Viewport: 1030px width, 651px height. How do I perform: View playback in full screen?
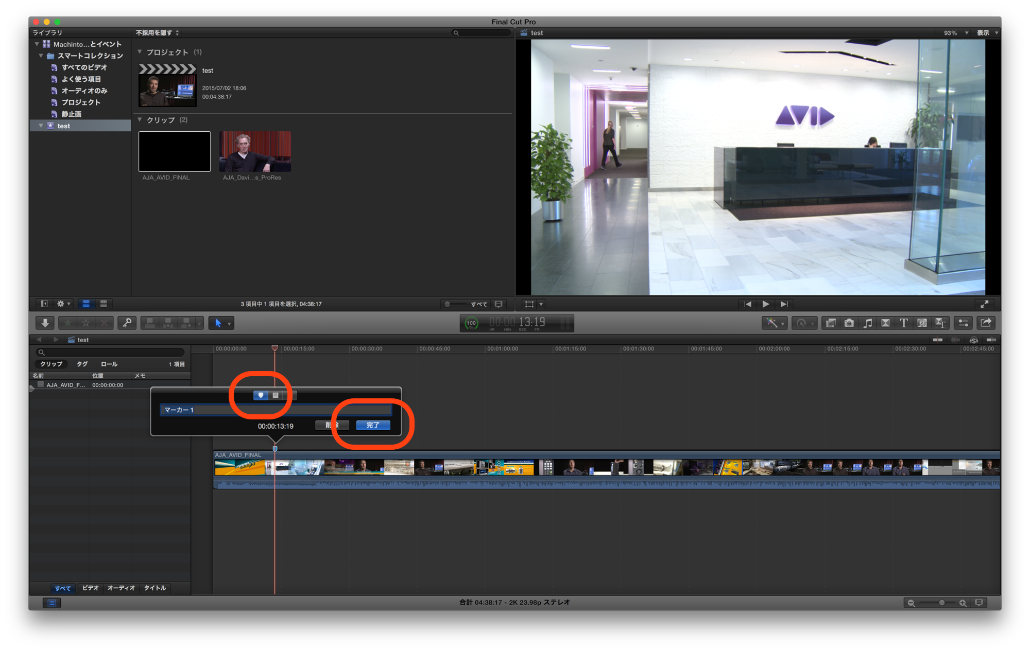[984, 304]
